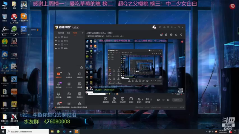Expand speaker options arrow
The image size is (239, 134).
pyautogui.click(x=151, y=99)
